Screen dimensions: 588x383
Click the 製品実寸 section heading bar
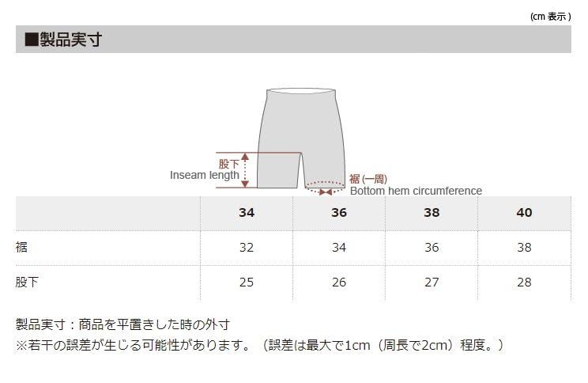(x=293, y=40)
